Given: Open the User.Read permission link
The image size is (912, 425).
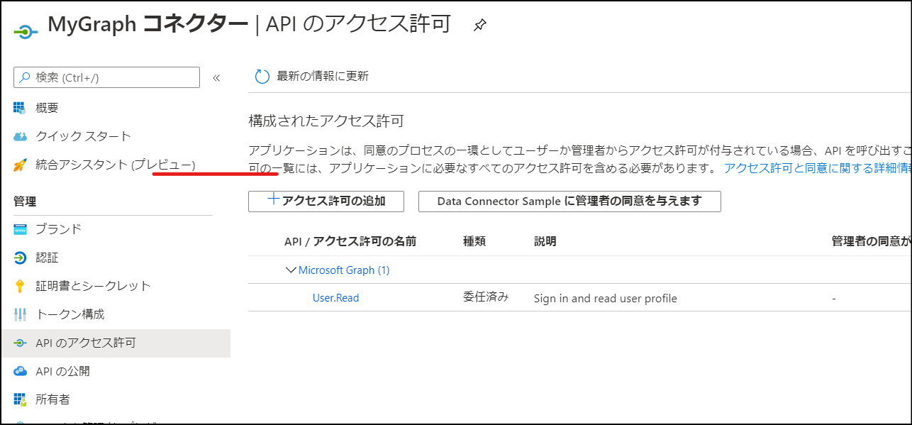Looking at the screenshot, I should [336, 298].
